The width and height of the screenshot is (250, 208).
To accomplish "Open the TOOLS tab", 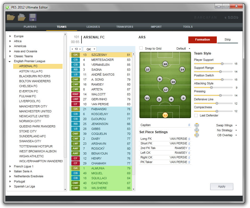I will 188,27.
